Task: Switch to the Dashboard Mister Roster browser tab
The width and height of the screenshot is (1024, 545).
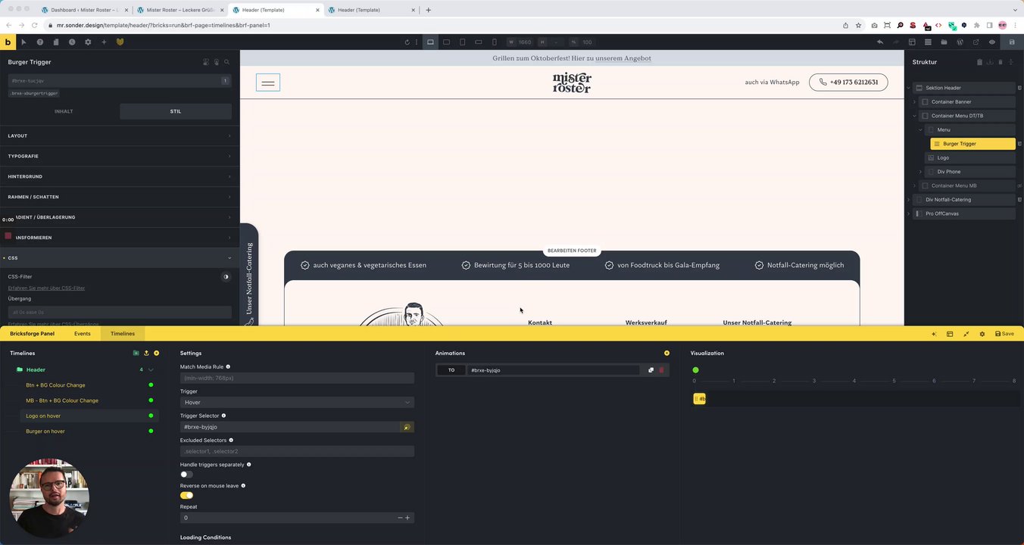Action: click(x=83, y=10)
